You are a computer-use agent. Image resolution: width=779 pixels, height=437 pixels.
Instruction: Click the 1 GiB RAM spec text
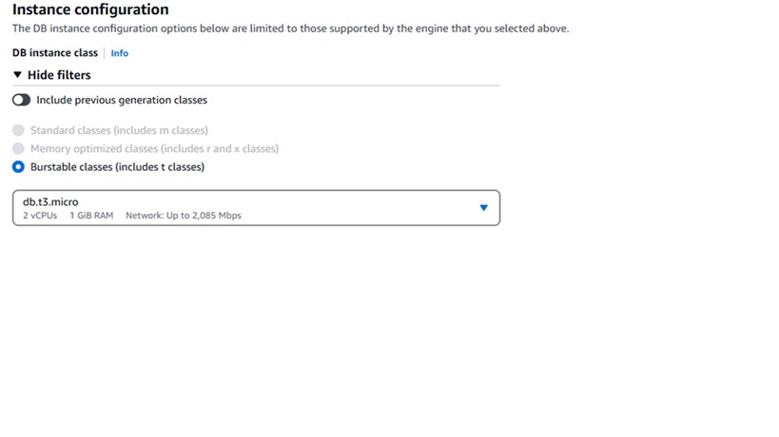[91, 216]
